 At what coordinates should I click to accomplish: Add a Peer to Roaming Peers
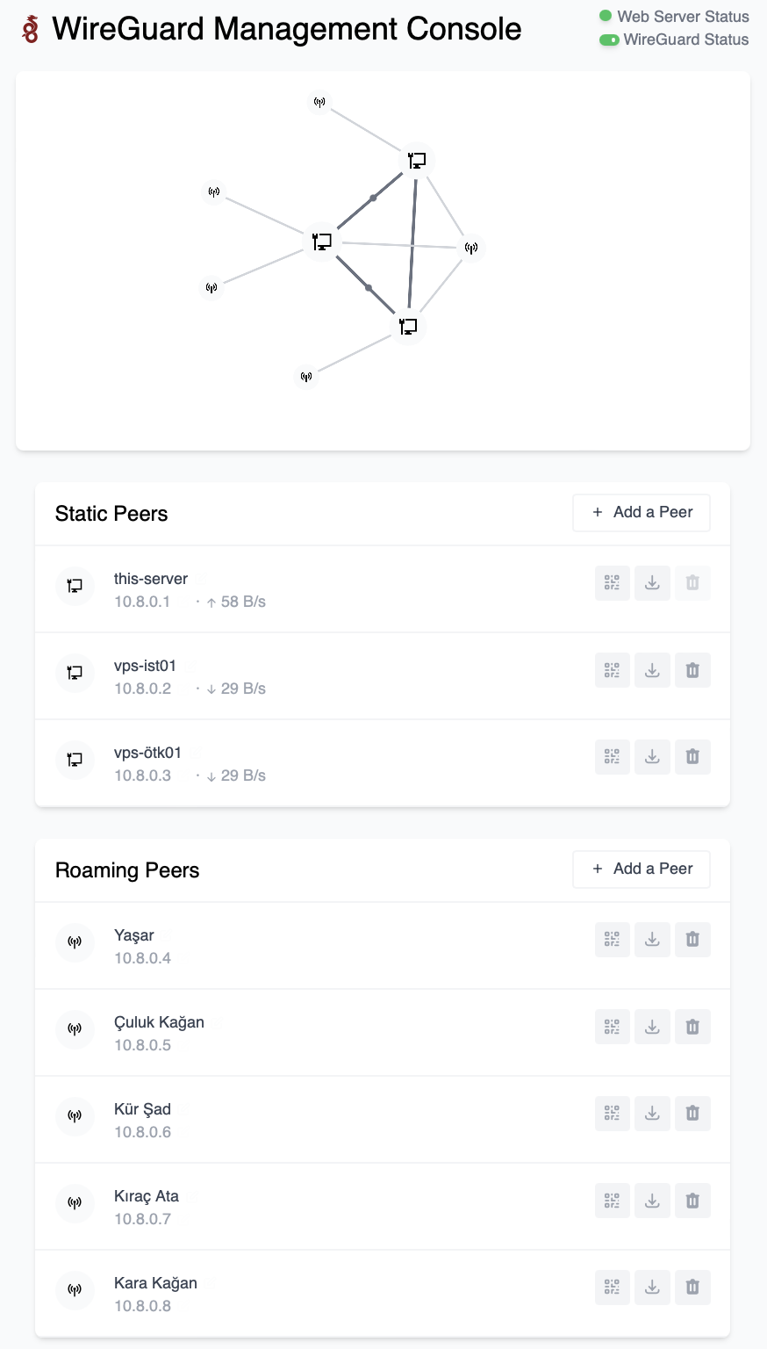click(x=642, y=869)
